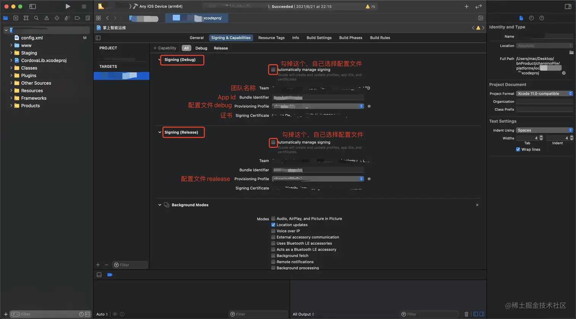This screenshot has height=319, width=576.
Task: Open the Source Control navigator
Action: pyautogui.click(x=16, y=18)
